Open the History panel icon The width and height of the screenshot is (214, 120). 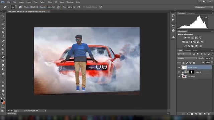coord(173,15)
